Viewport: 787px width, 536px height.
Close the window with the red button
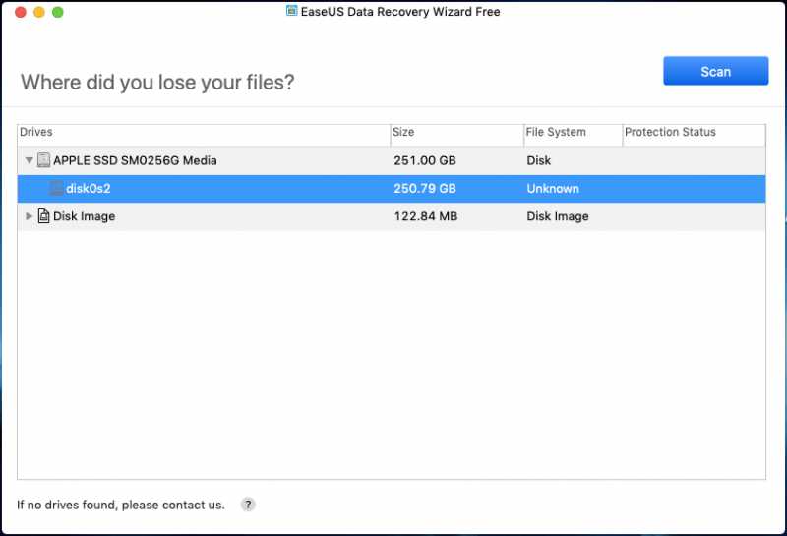click(21, 12)
